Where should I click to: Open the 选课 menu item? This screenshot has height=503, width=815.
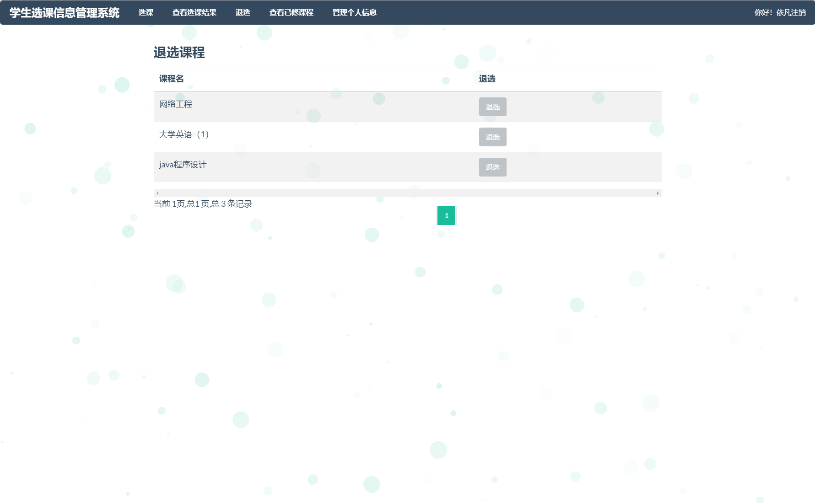[x=146, y=12]
